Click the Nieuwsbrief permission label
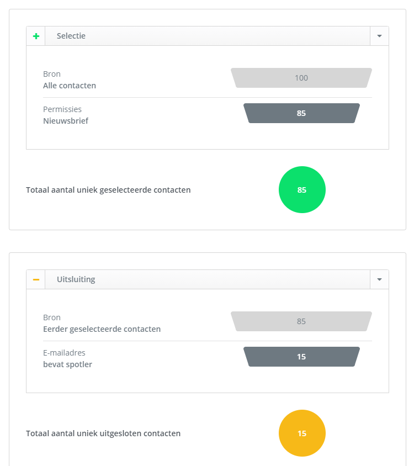 (x=66, y=121)
